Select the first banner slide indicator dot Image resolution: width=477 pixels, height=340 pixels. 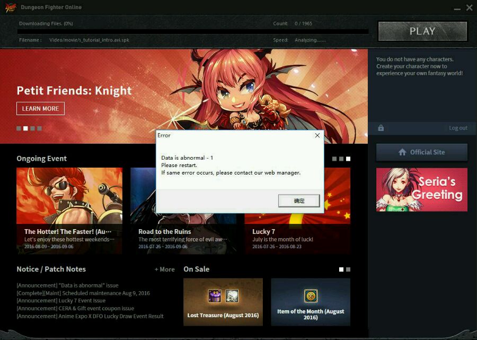19,128
